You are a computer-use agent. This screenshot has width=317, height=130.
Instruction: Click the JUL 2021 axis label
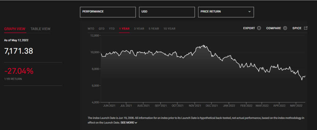[126, 106]
